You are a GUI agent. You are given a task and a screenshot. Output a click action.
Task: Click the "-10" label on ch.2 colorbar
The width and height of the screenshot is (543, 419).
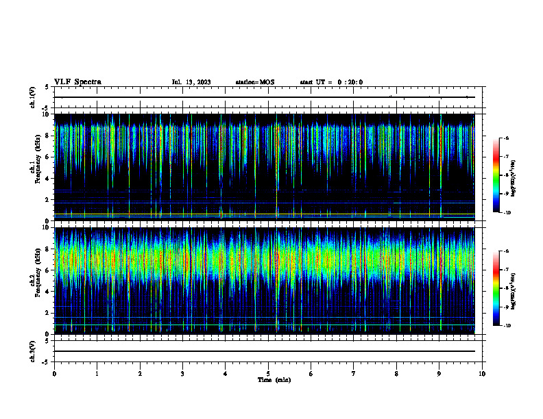(x=507, y=326)
